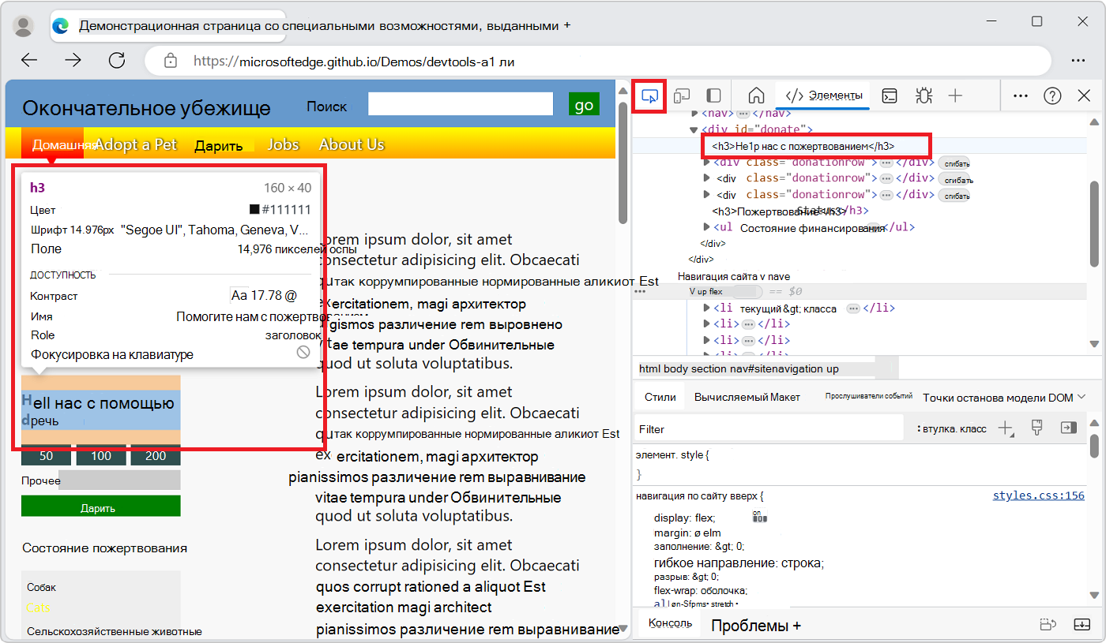Click the Styles Filter input
Viewport: 1106px width, 643px height.
[x=769, y=428]
